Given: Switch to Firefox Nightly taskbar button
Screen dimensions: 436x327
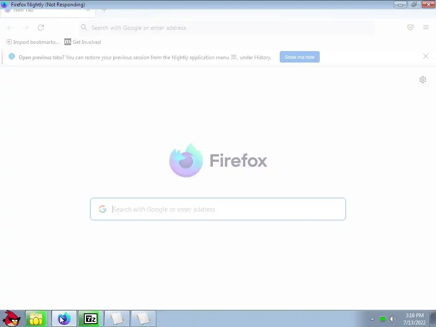Looking at the screenshot, I should [x=64, y=318].
